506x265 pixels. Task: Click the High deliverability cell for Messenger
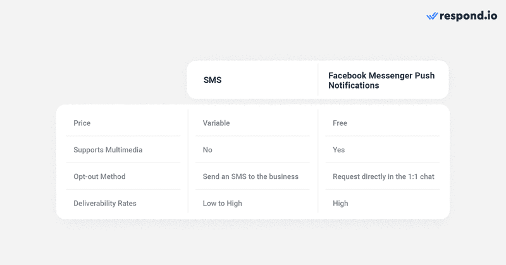coord(340,203)
